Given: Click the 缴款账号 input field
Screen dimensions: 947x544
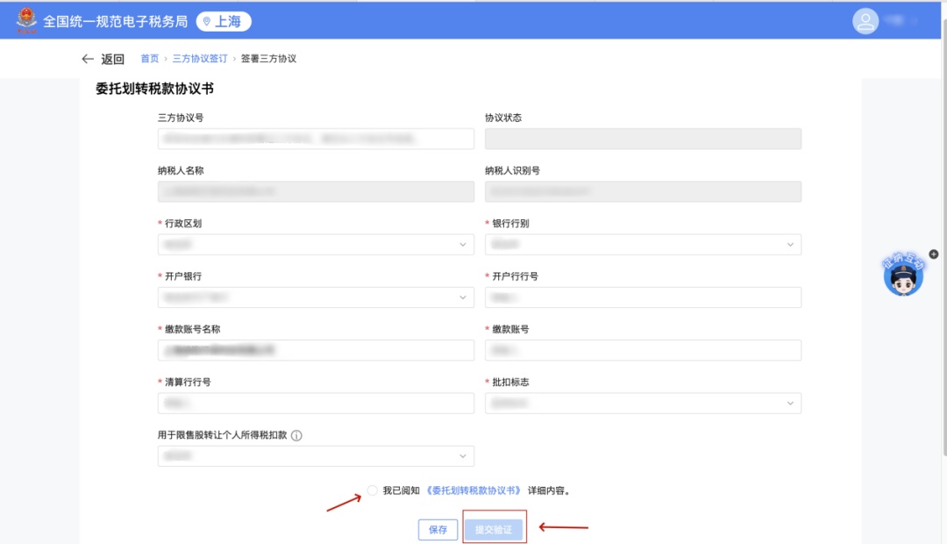Looking at the screenshot, I should pos(643,350).
